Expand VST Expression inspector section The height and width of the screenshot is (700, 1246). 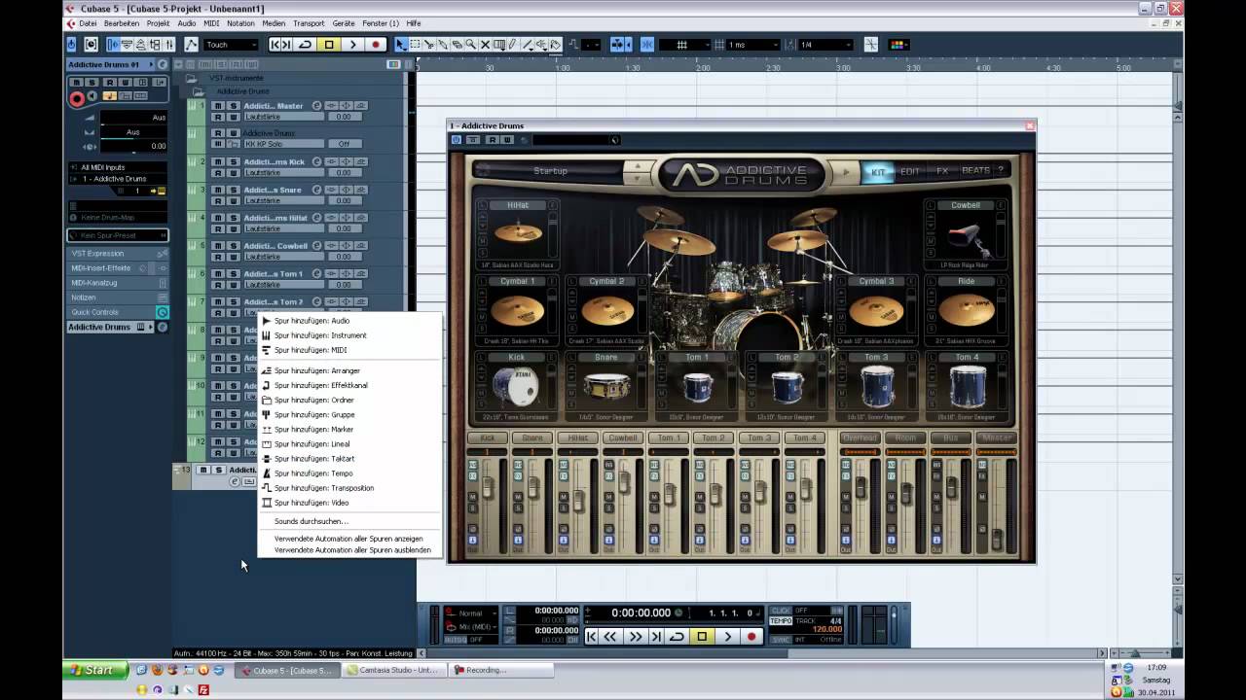117,253
